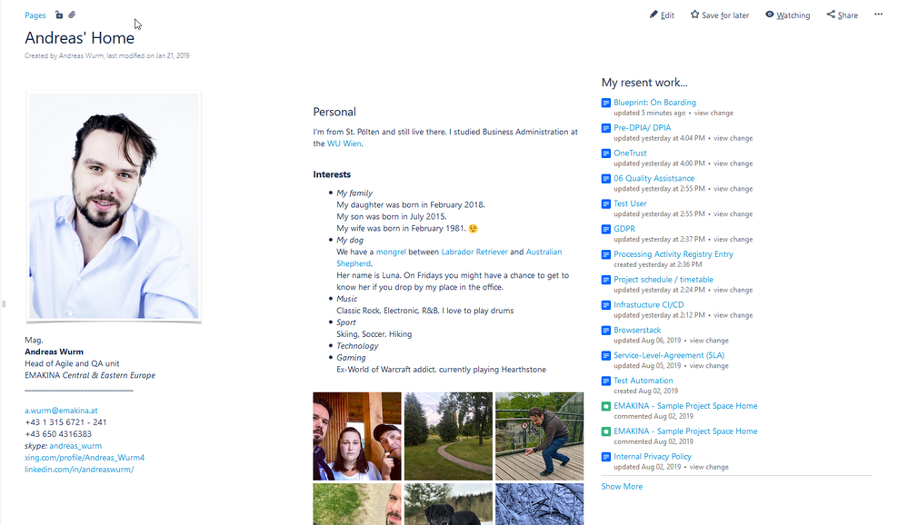
Task: Open the Test User page link
Action: [x=630, y=203]
